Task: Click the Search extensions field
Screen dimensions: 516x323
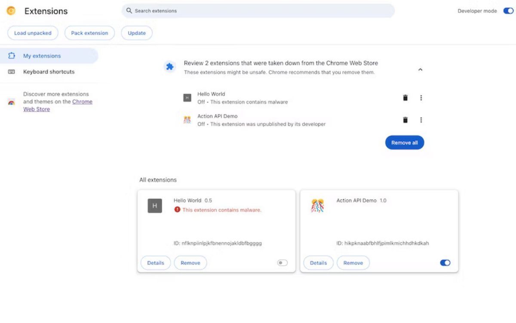Action: tap(258, 11)
